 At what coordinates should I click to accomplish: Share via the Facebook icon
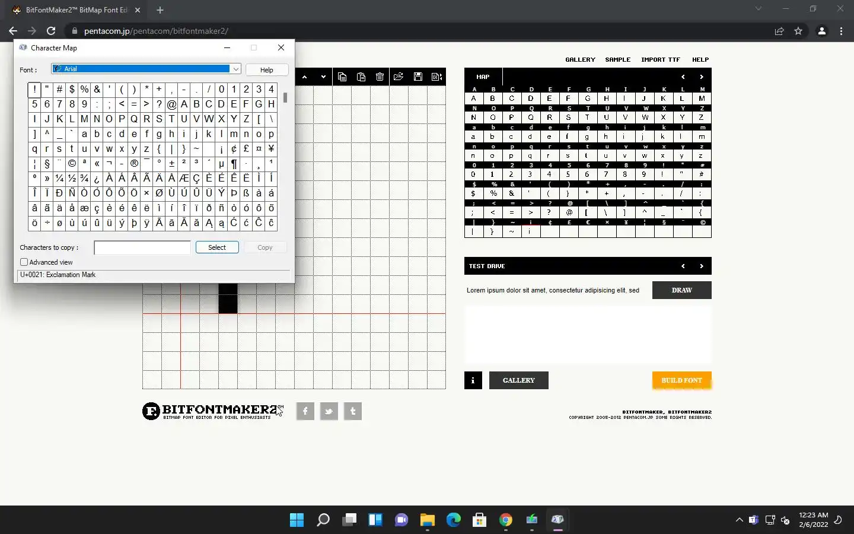(x=305, y=411)
